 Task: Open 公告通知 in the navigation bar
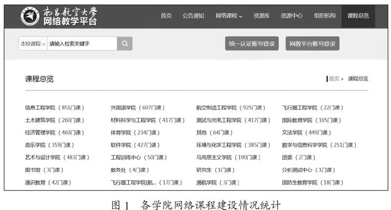pyautogui.click(x=193, y=16)
